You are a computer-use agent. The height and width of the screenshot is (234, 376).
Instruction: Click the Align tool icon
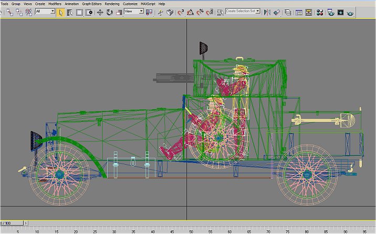tap(276, 12)
